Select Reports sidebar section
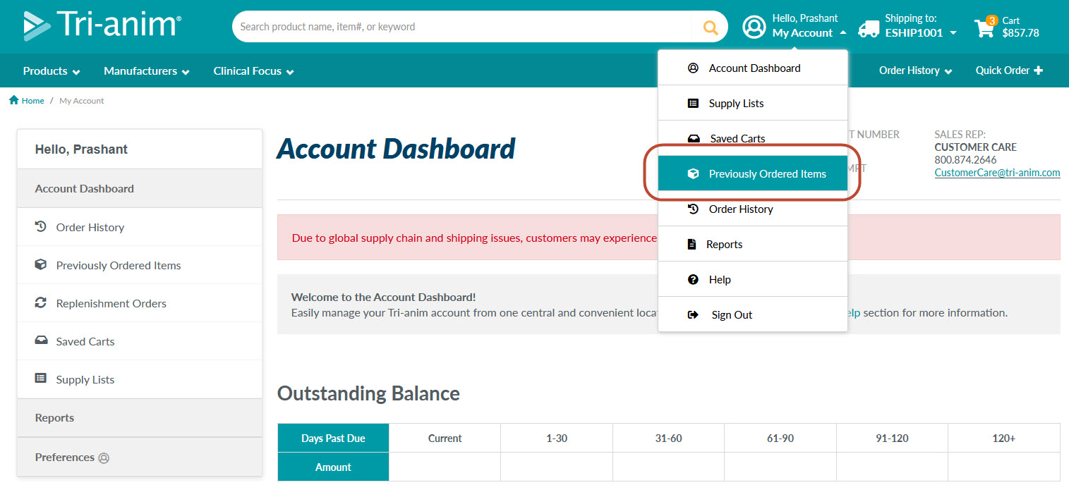Image resolution: width=1069 pixels, height=497 pixels. click(140, 418)
